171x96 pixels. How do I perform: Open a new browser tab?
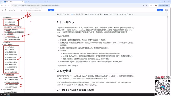pyautogui.click(x=47, y=2)
